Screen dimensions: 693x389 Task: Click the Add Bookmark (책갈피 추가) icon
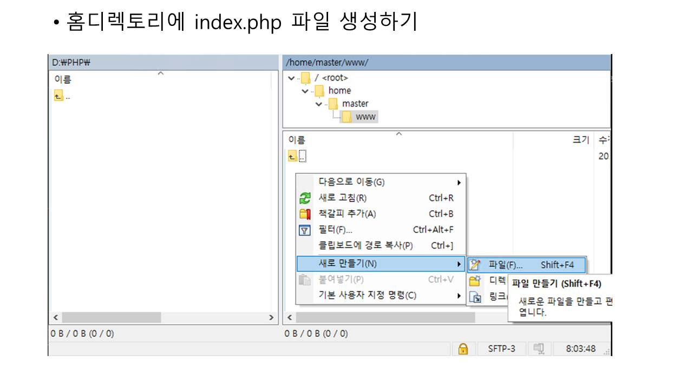pyautogui.click(x=305, y=214)
